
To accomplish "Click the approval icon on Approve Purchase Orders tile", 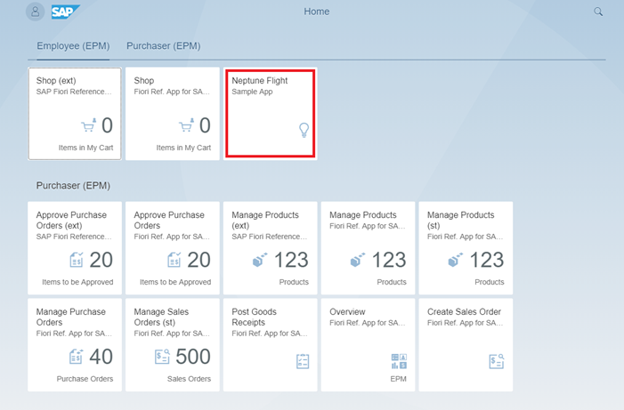I will [174, 260].
